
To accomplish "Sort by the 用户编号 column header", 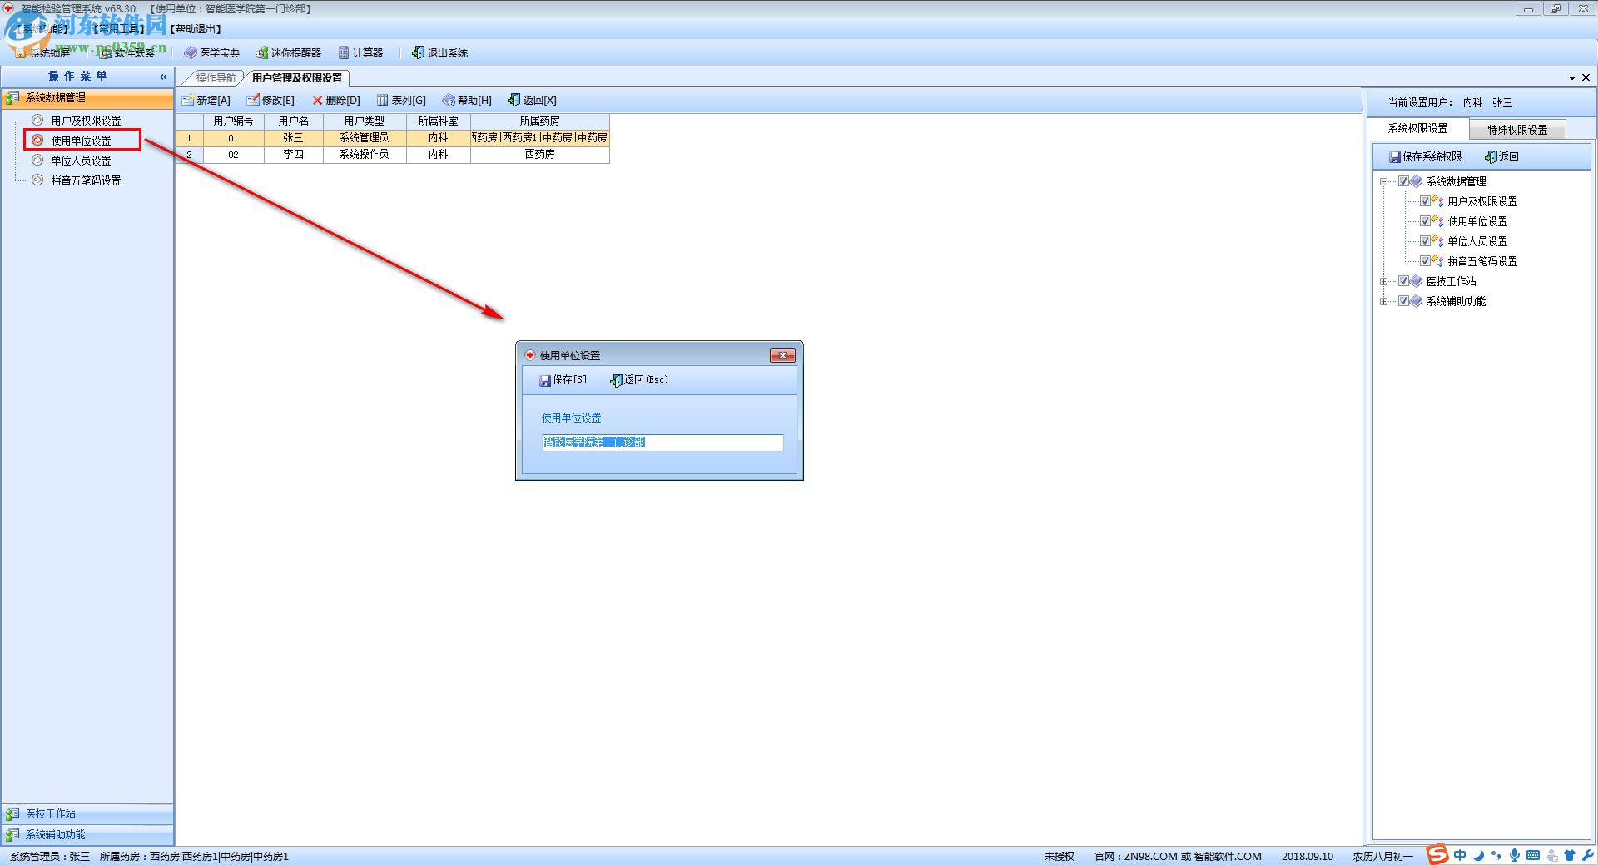I will [234, 121].
